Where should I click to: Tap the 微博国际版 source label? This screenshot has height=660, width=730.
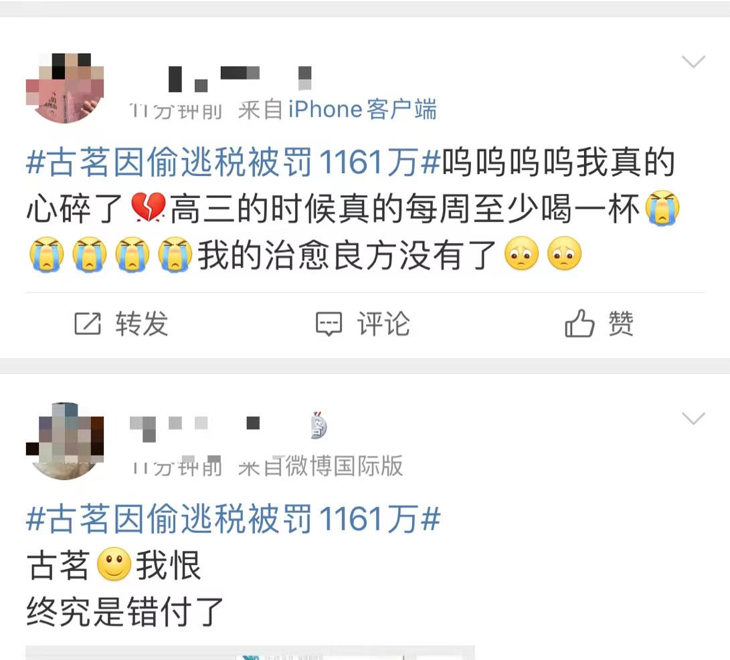[344, 467]
